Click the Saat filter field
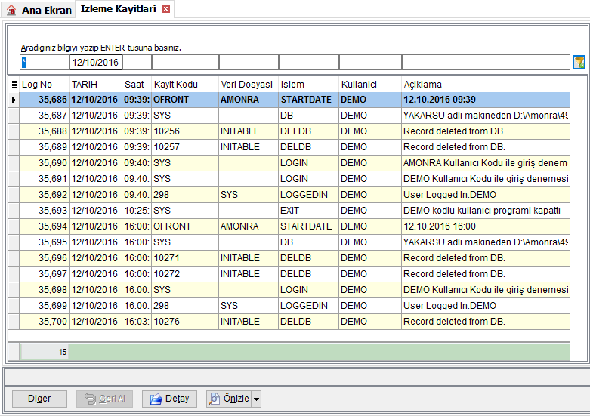 coord(137,63)
